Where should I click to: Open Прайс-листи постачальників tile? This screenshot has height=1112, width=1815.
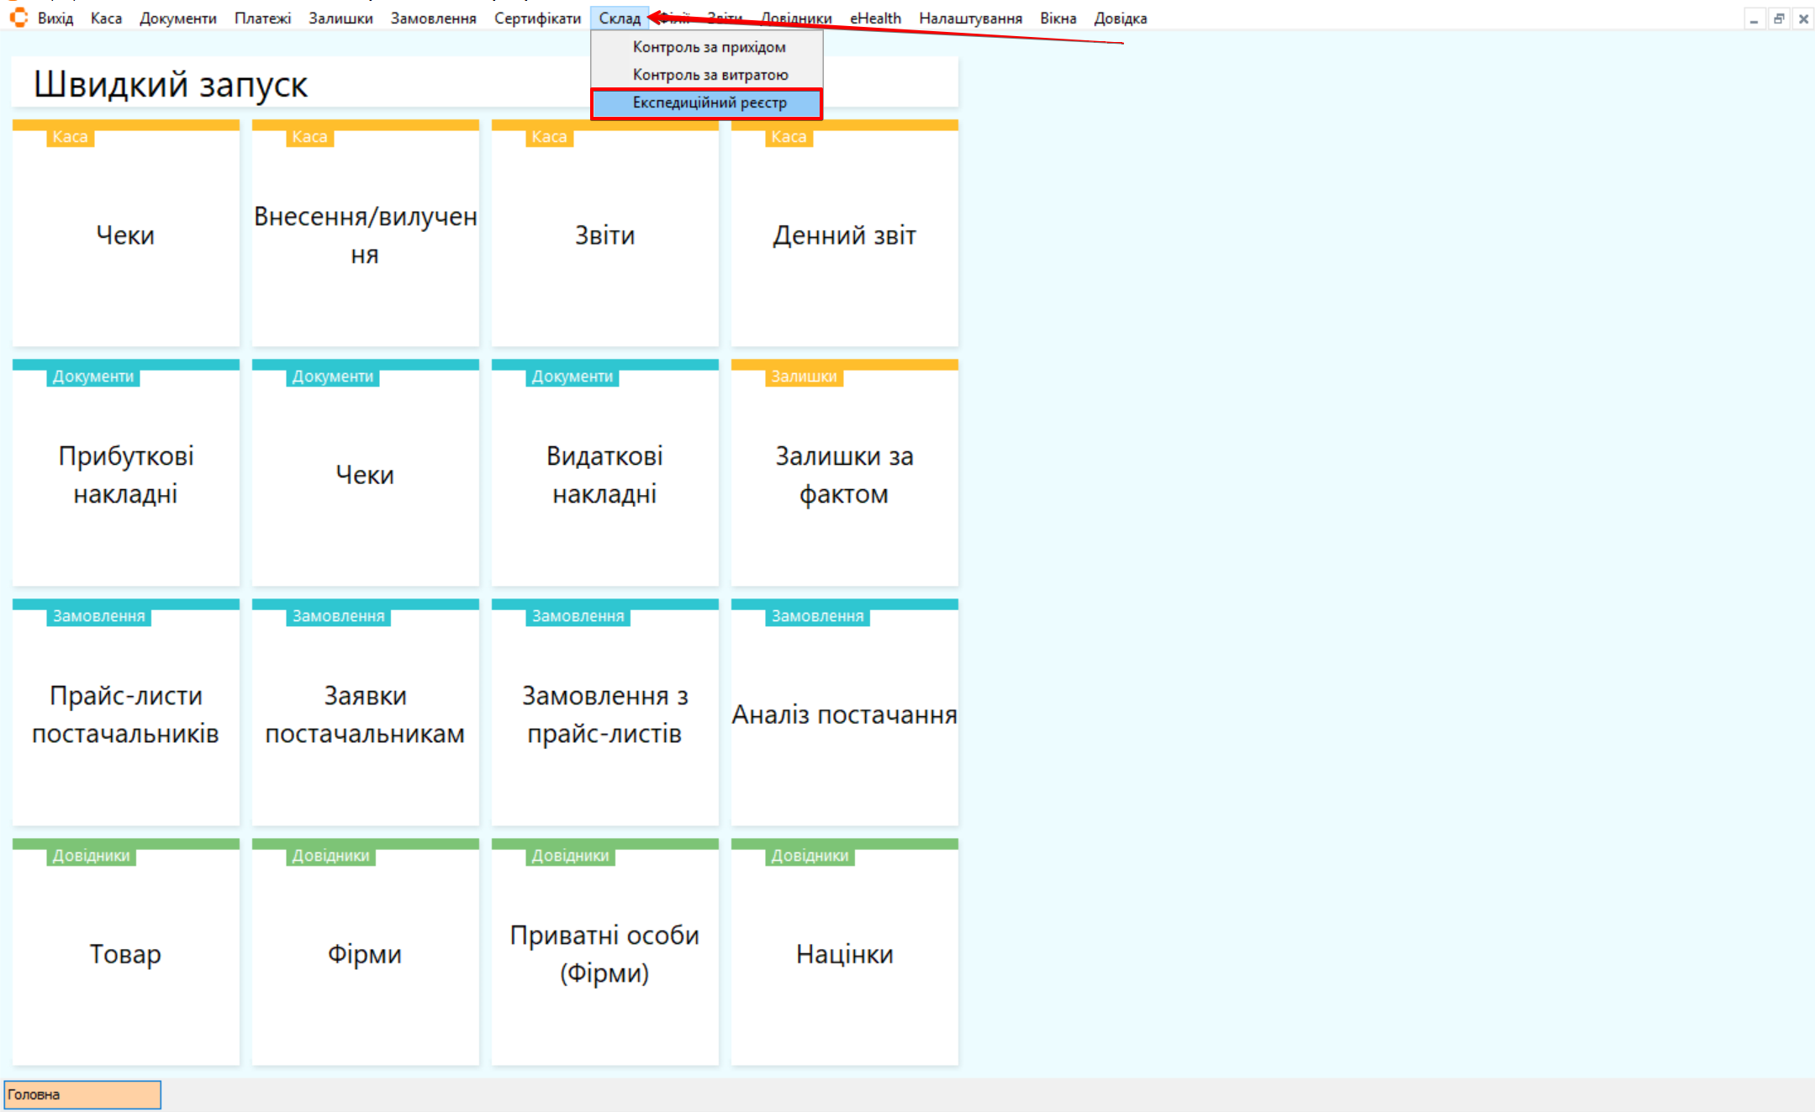pos(125,714)
